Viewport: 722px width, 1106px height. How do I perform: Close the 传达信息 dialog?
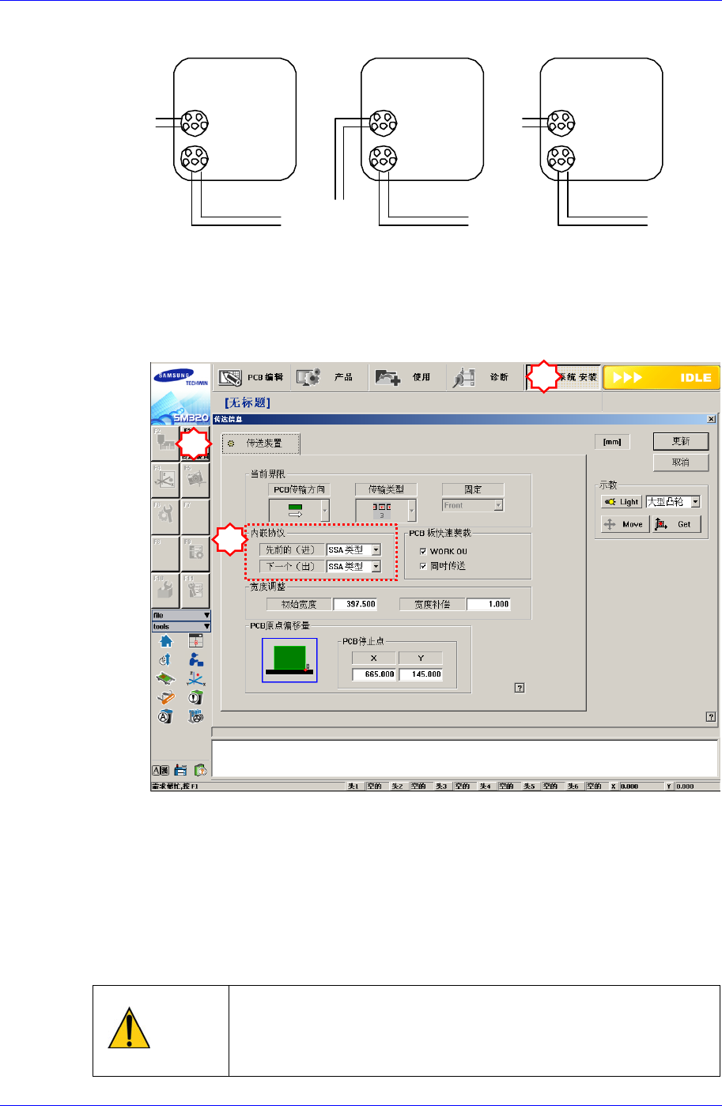click(710, 418)
